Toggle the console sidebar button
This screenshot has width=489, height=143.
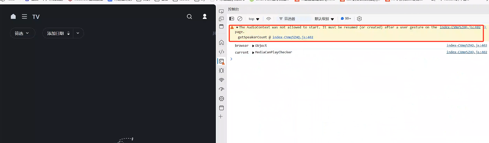232,19
